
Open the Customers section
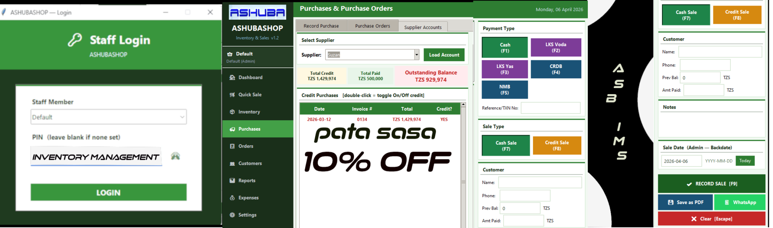250,164
